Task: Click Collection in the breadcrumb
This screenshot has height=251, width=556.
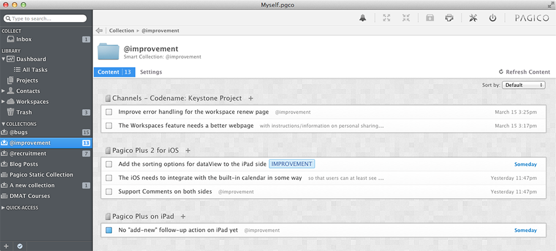Action: [x=121, y=31]
